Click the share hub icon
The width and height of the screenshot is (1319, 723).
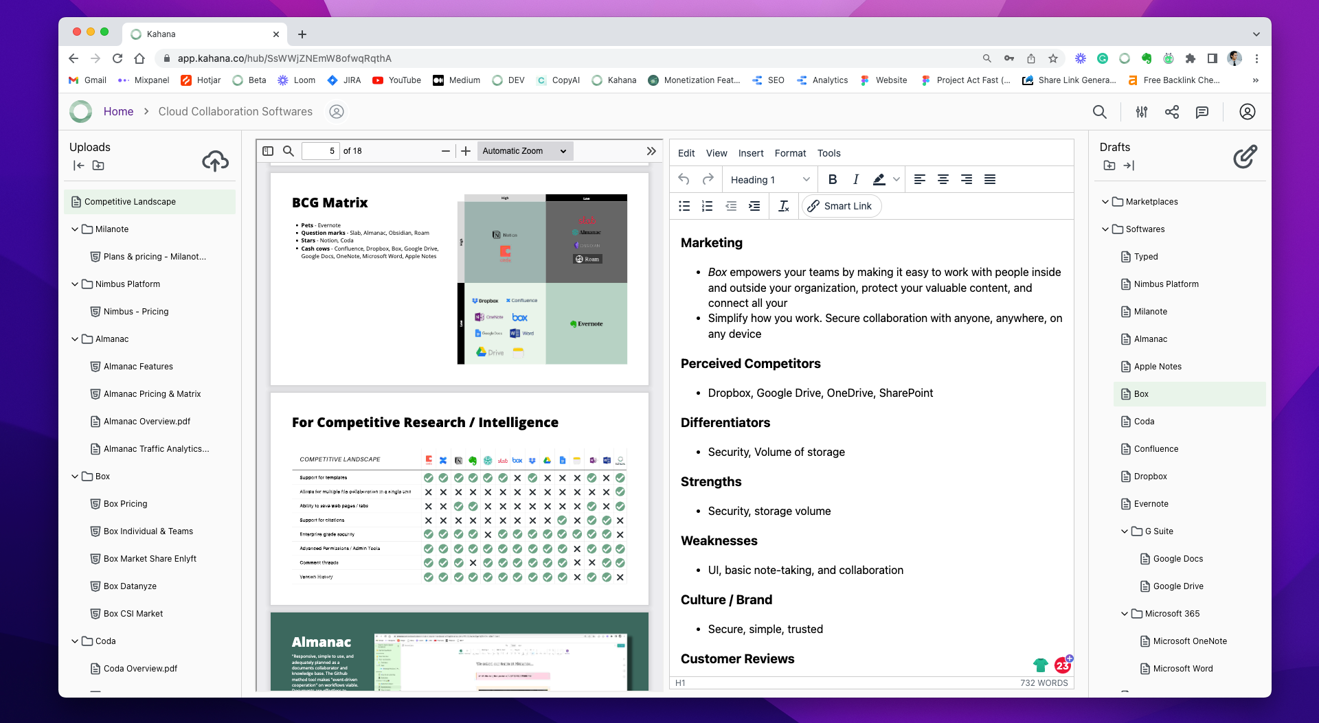click(x=1172, y=112)
